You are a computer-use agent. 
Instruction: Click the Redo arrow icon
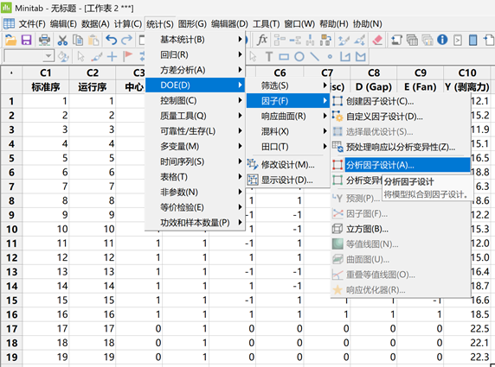127,40
